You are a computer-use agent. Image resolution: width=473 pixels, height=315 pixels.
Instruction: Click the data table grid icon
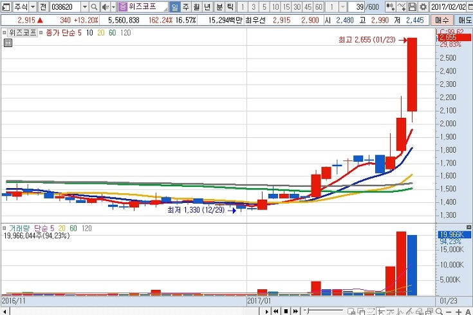tap(8, 43)
